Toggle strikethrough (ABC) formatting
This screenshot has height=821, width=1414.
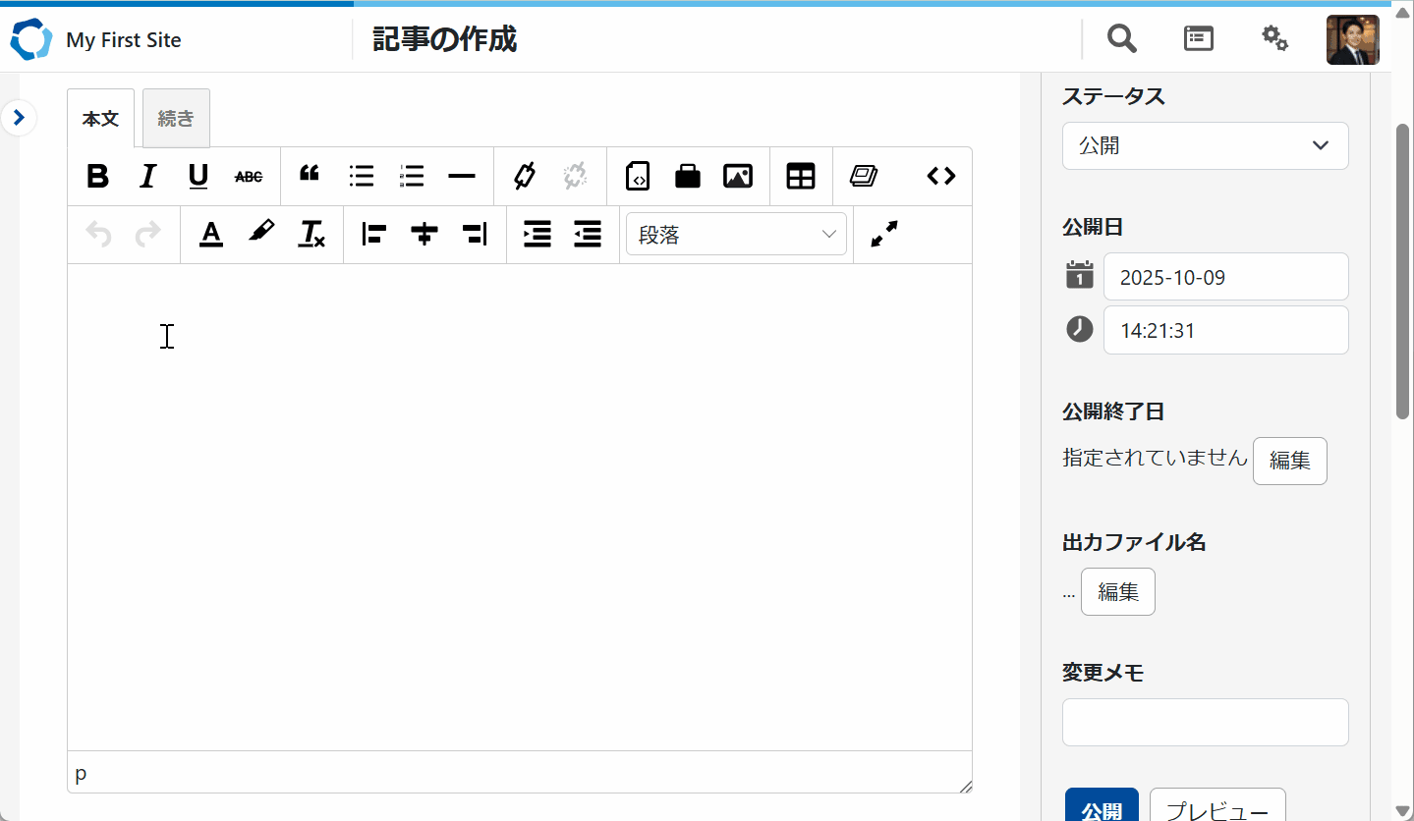point(249,177)
